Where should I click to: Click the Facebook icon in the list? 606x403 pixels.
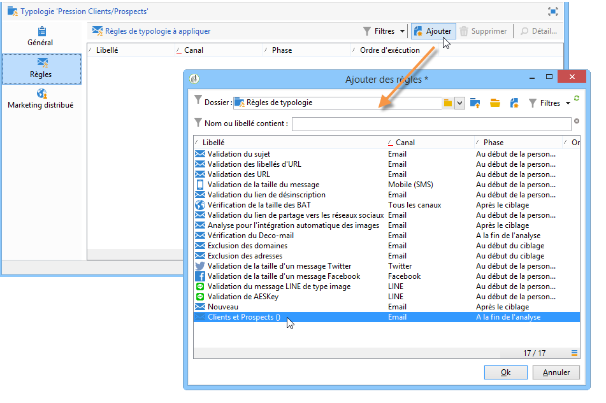pyautogui.click(x=200, y=276)
